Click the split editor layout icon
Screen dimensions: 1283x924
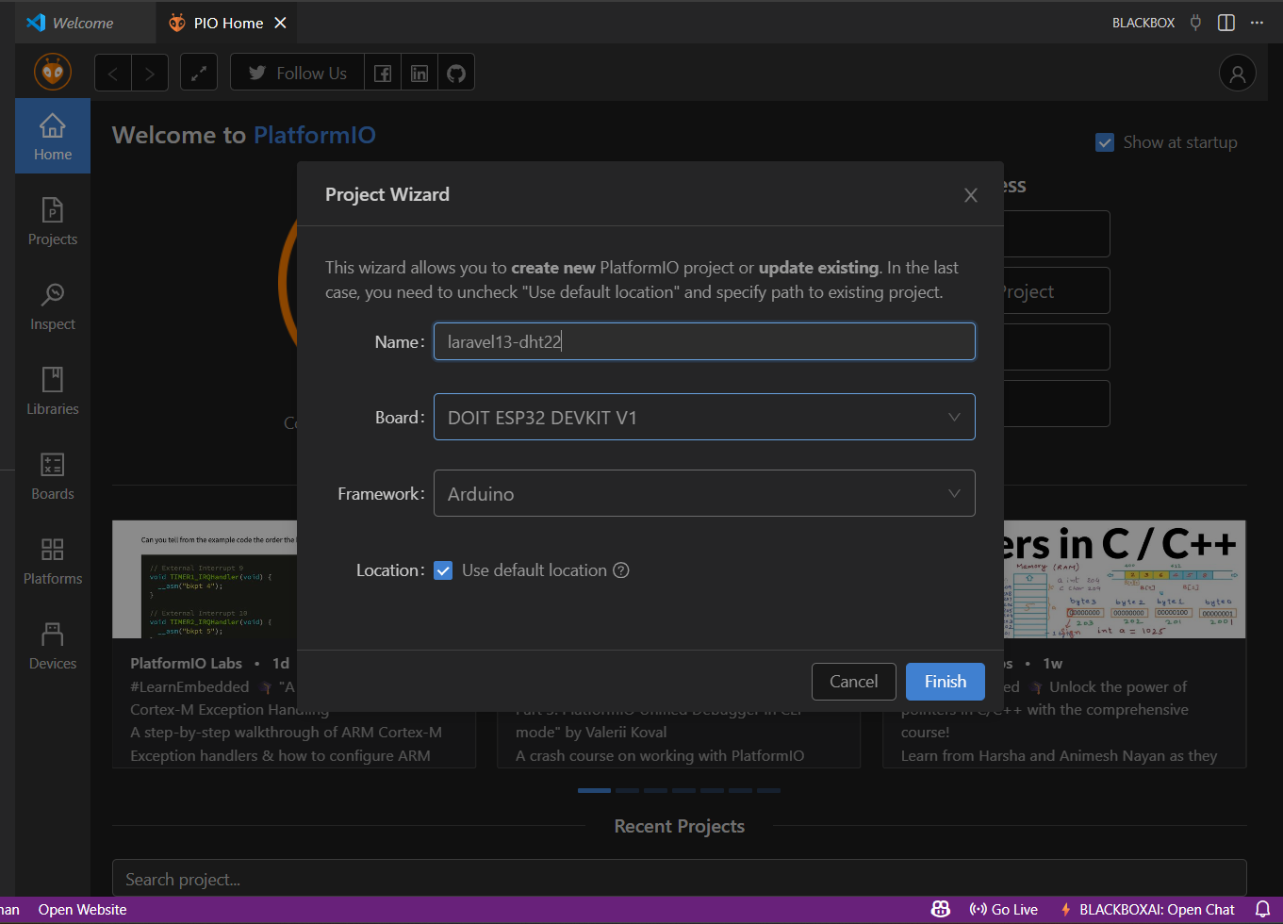[x=1226, y=23]
